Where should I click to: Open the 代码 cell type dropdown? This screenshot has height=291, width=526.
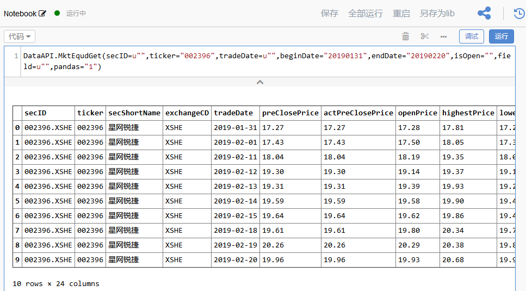coord(20,36)
